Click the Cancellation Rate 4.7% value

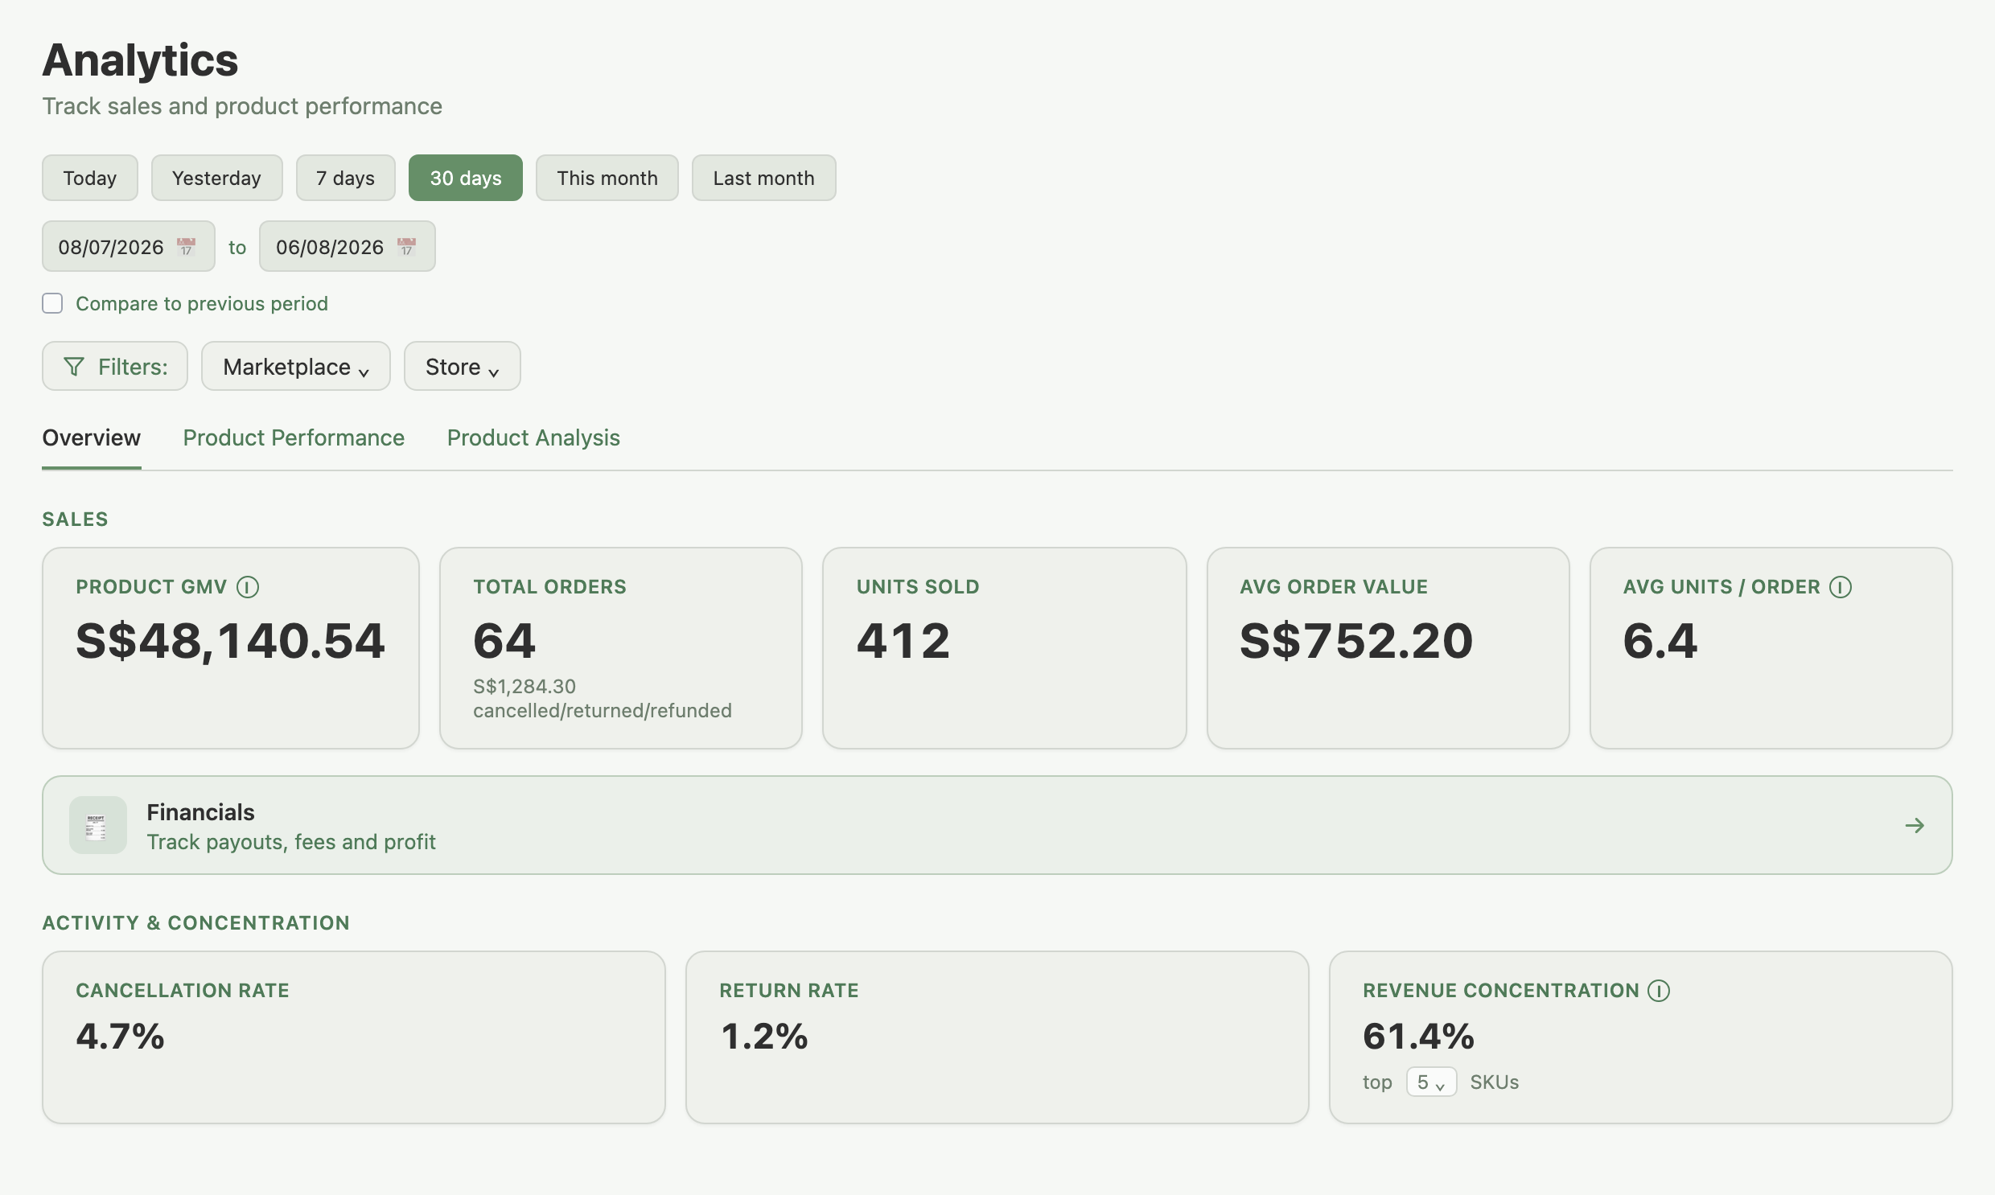pyautogui.click(x=120, y=1037)
